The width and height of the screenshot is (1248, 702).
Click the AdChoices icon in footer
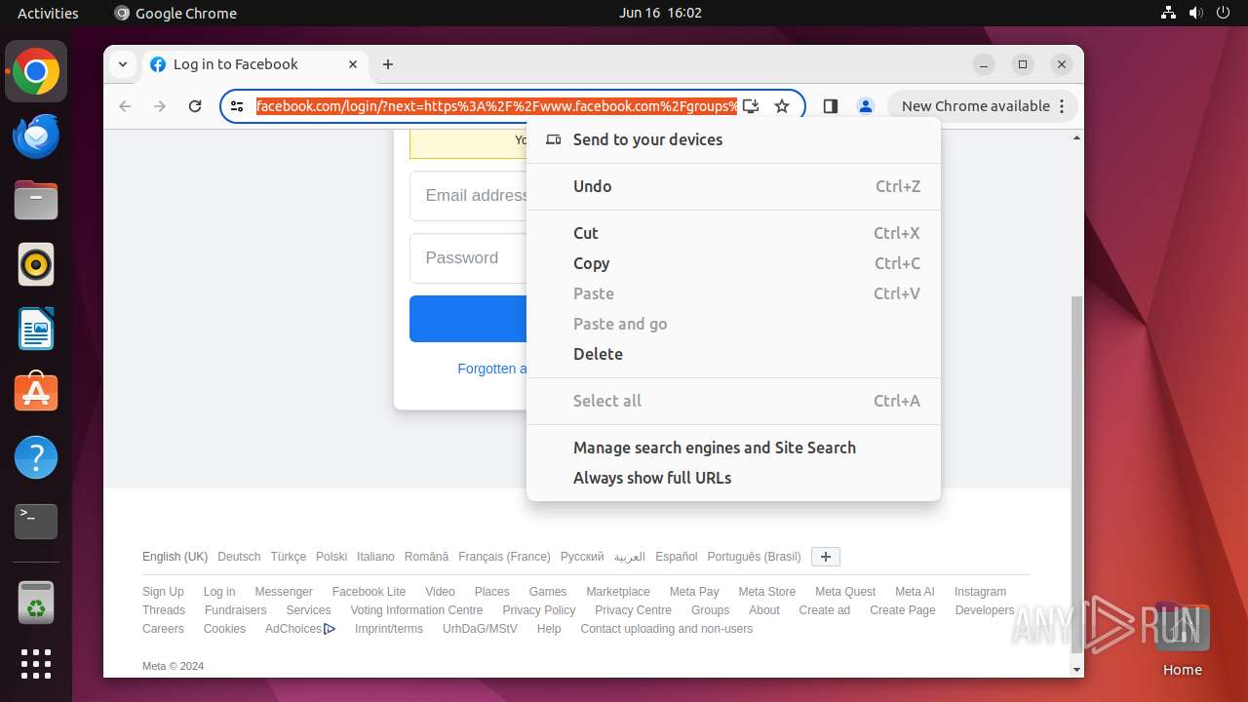click(330, 629)
